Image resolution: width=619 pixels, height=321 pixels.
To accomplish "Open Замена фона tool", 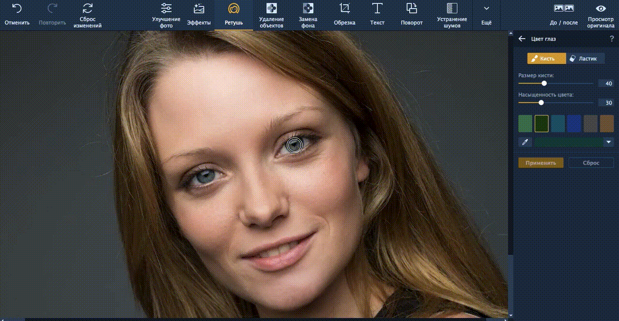I will point(308,15).
